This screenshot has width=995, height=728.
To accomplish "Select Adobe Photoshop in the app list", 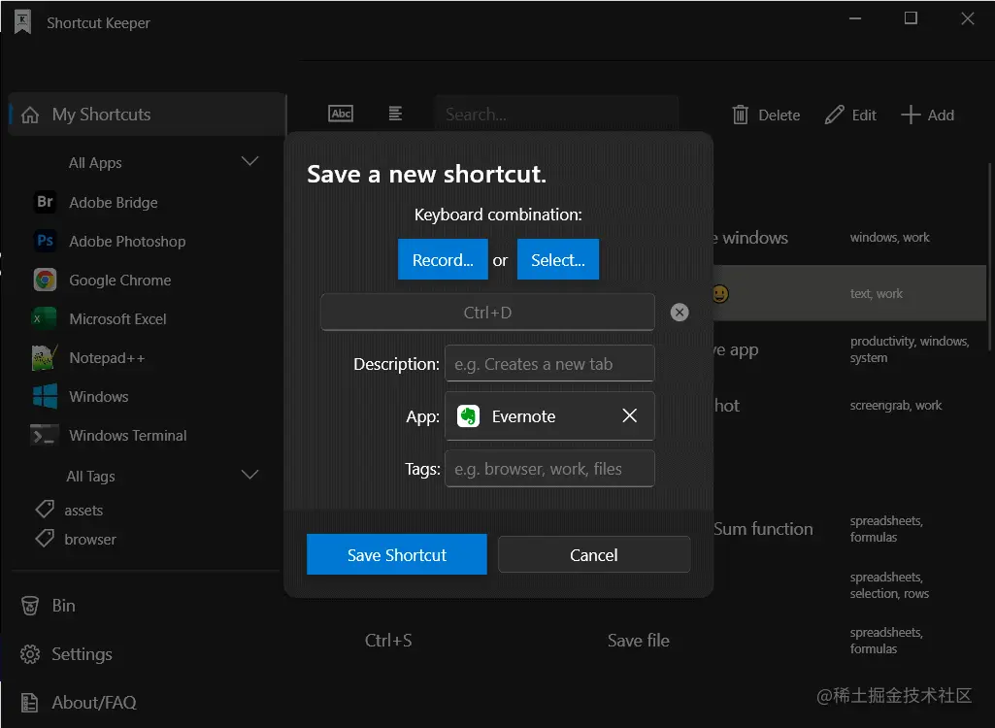I will 127,241.
